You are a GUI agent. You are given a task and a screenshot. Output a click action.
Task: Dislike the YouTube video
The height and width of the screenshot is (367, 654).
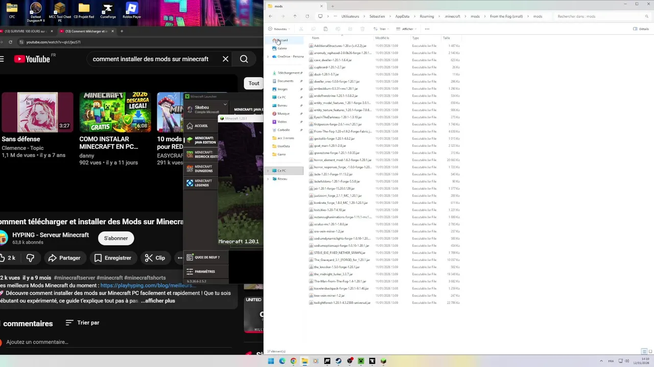tap(30, 258)
